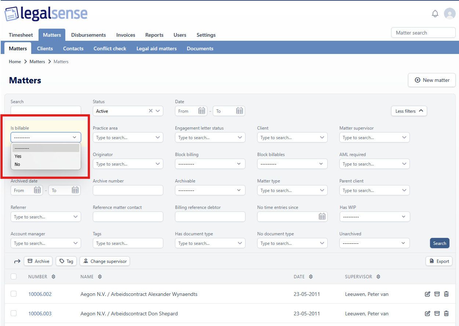Edit matter 10006.003 with pencil icon
459x326 pixels.
[x=427, y=314]
